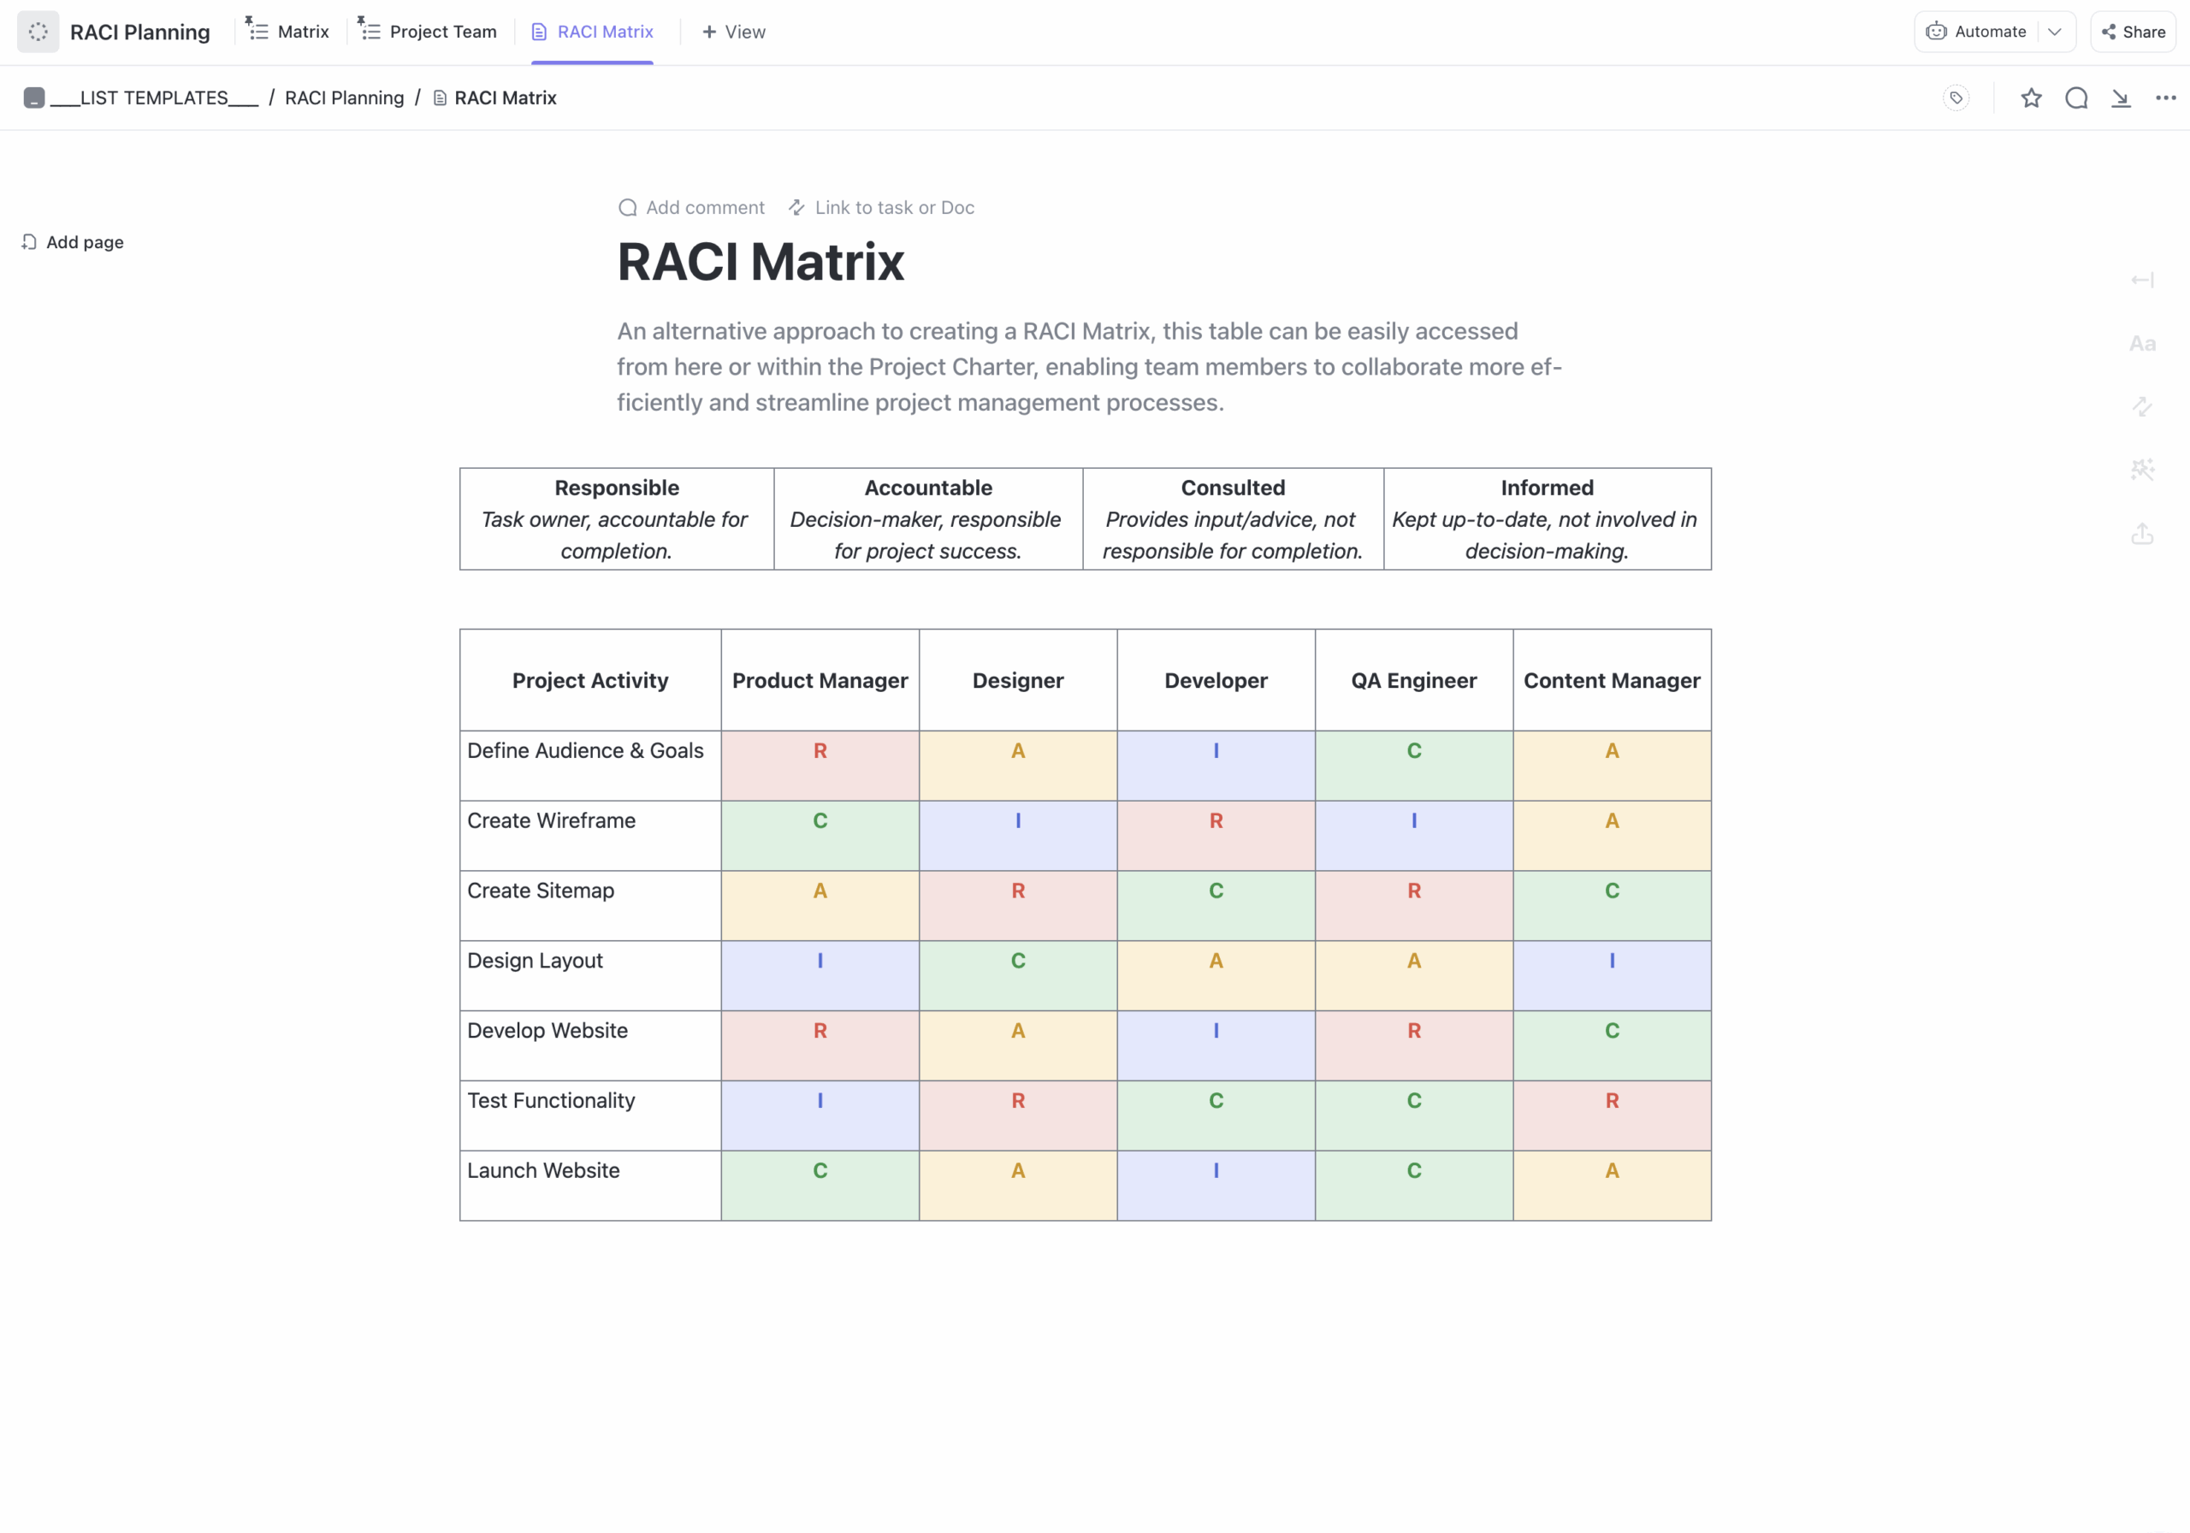Screen dimensions: 2190x1533
Task: Click the Automate smiley icon
Action: 1936,31
